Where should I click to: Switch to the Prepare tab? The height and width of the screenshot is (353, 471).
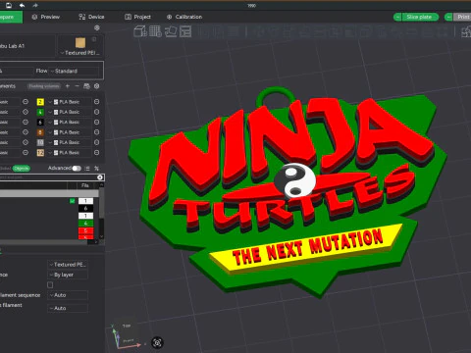(x=11, y=17)
